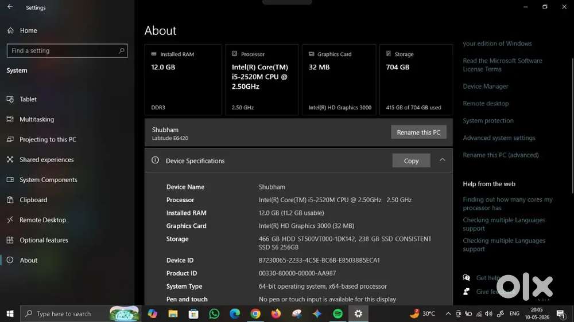
Task: Open Read the Microsoft Software License Terms
Action: 502,65
